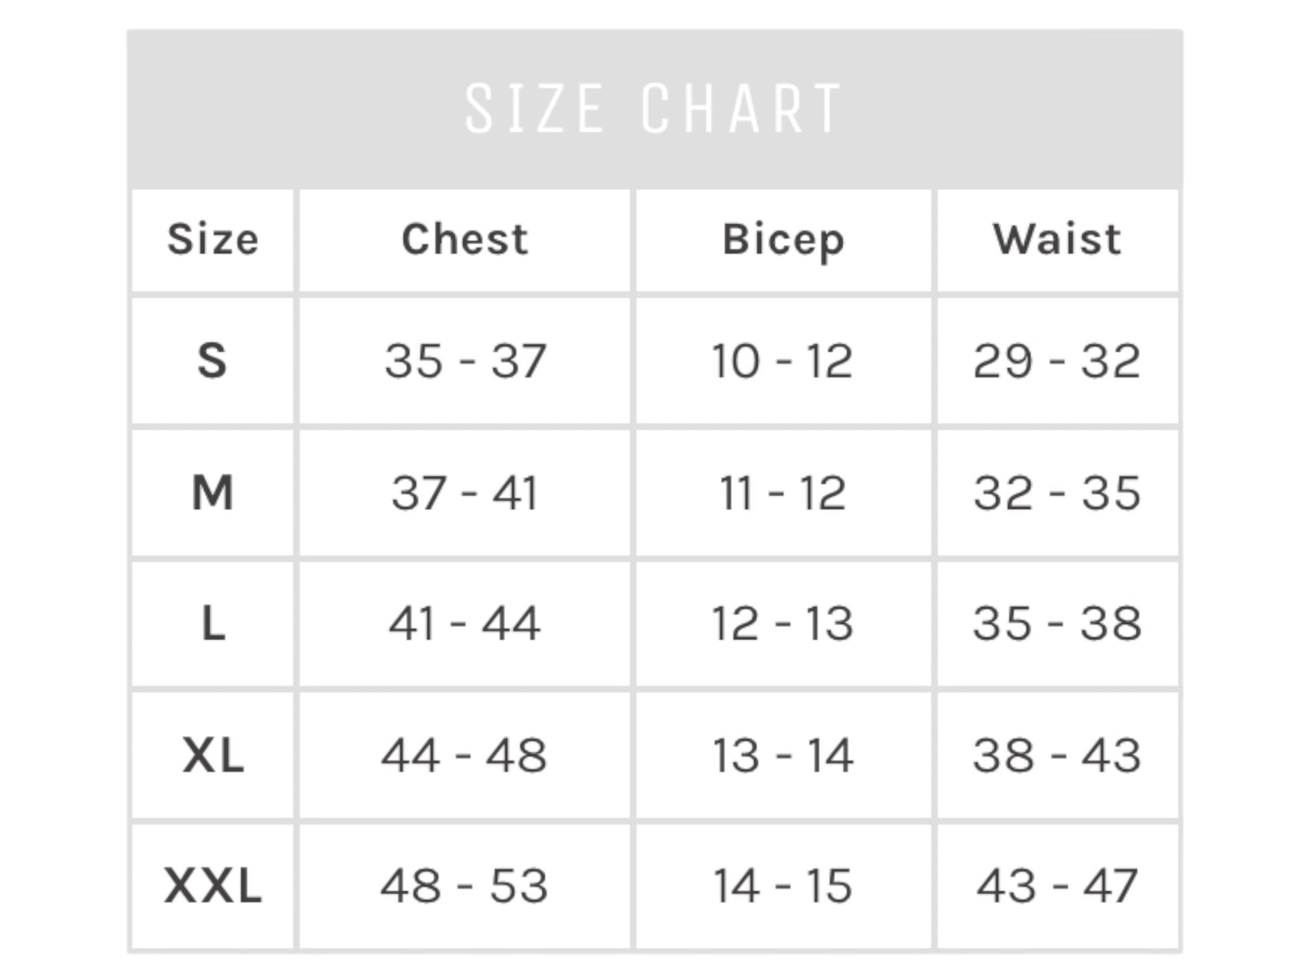Select bicep measurement 13 - 14
The width and height of the screenshot is (1302, 977).
(782, 756)
